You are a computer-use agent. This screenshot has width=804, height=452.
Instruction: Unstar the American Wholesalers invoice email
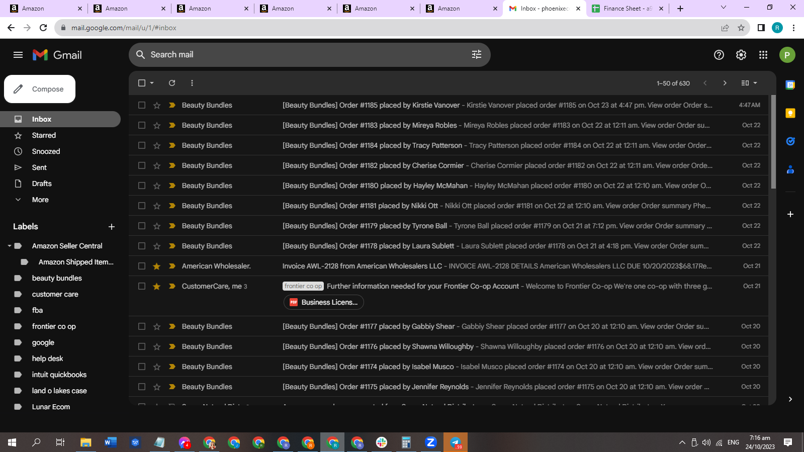pos(157,266)
